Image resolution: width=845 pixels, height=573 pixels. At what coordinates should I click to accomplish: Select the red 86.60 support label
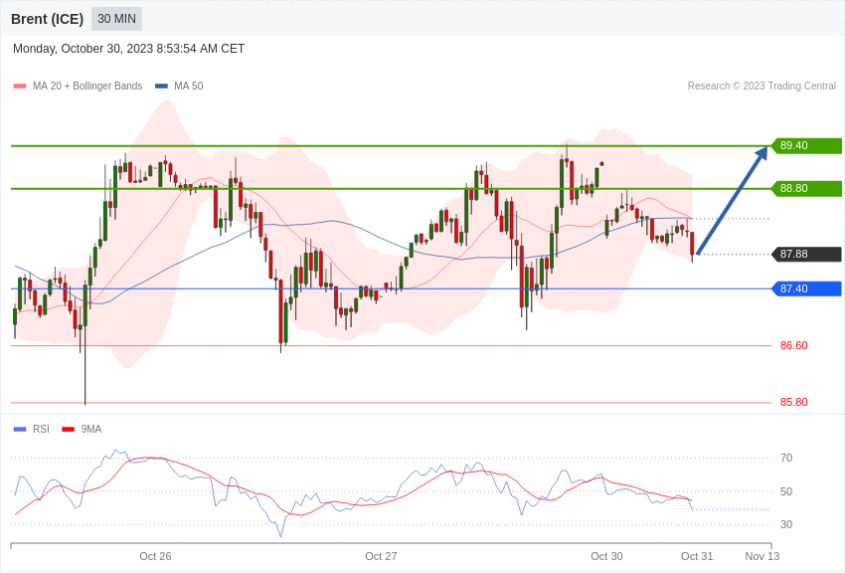(794, 345)
